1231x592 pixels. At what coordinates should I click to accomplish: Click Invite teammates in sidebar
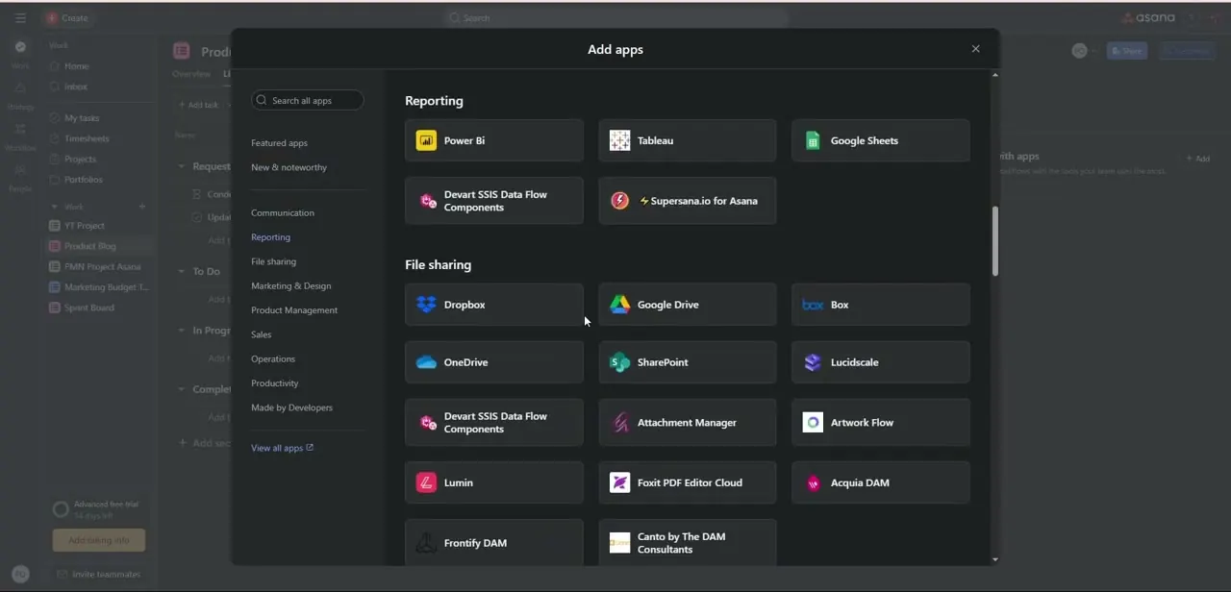pos(99,575)
